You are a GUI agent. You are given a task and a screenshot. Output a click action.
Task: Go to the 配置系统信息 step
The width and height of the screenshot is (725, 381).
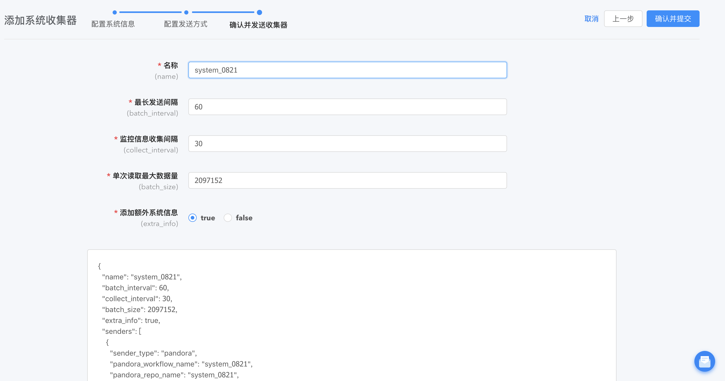click(x=113, y=24)
